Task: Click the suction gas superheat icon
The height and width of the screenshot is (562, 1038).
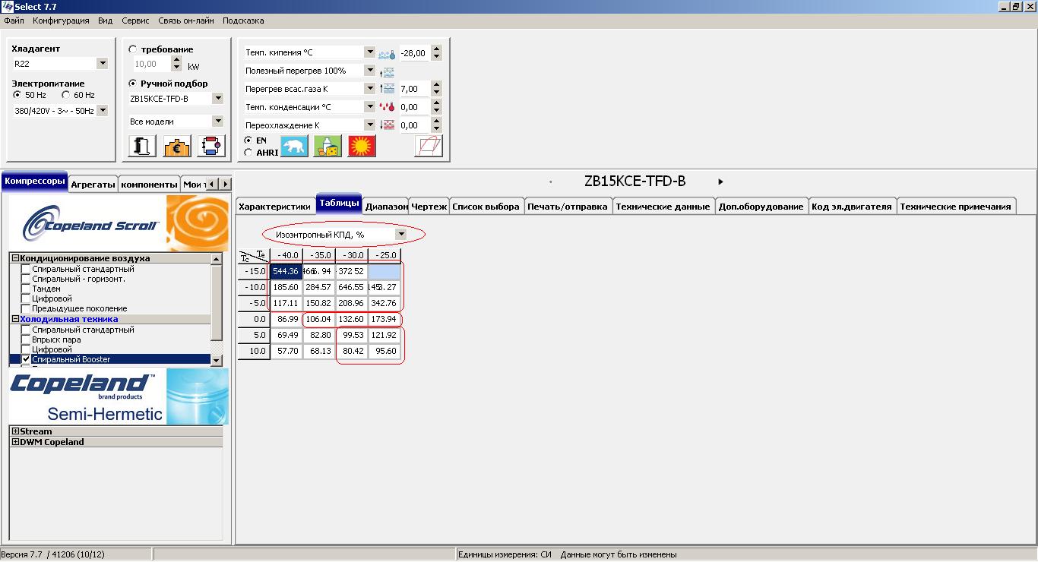Action: point(387,89)
